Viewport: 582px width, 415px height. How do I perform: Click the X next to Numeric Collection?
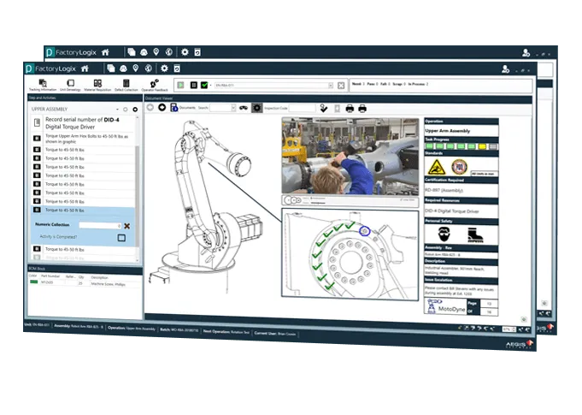point(127,226)
